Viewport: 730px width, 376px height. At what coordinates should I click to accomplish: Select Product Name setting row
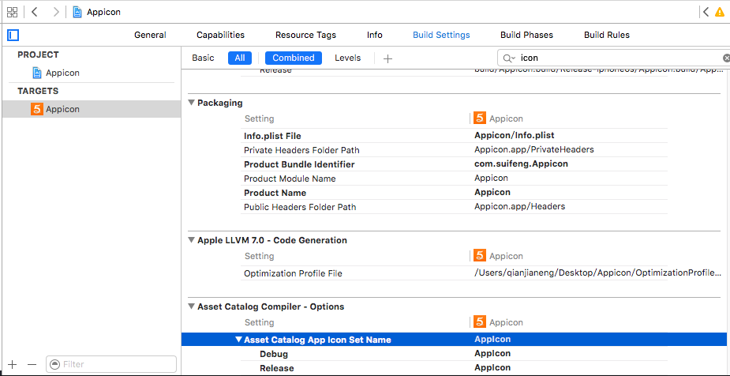click(x=275, y=193)
